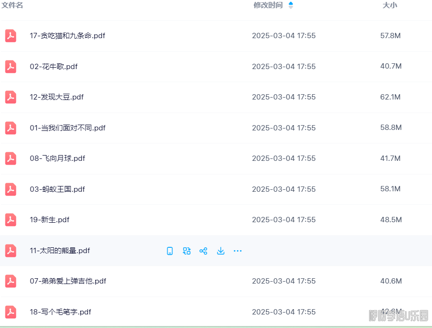The width and height of the screenshot is (432, 328).
Task: Click the file name 18-写个毛笔字.pdf
Action: pyautogui.click(x=61, y=312)
